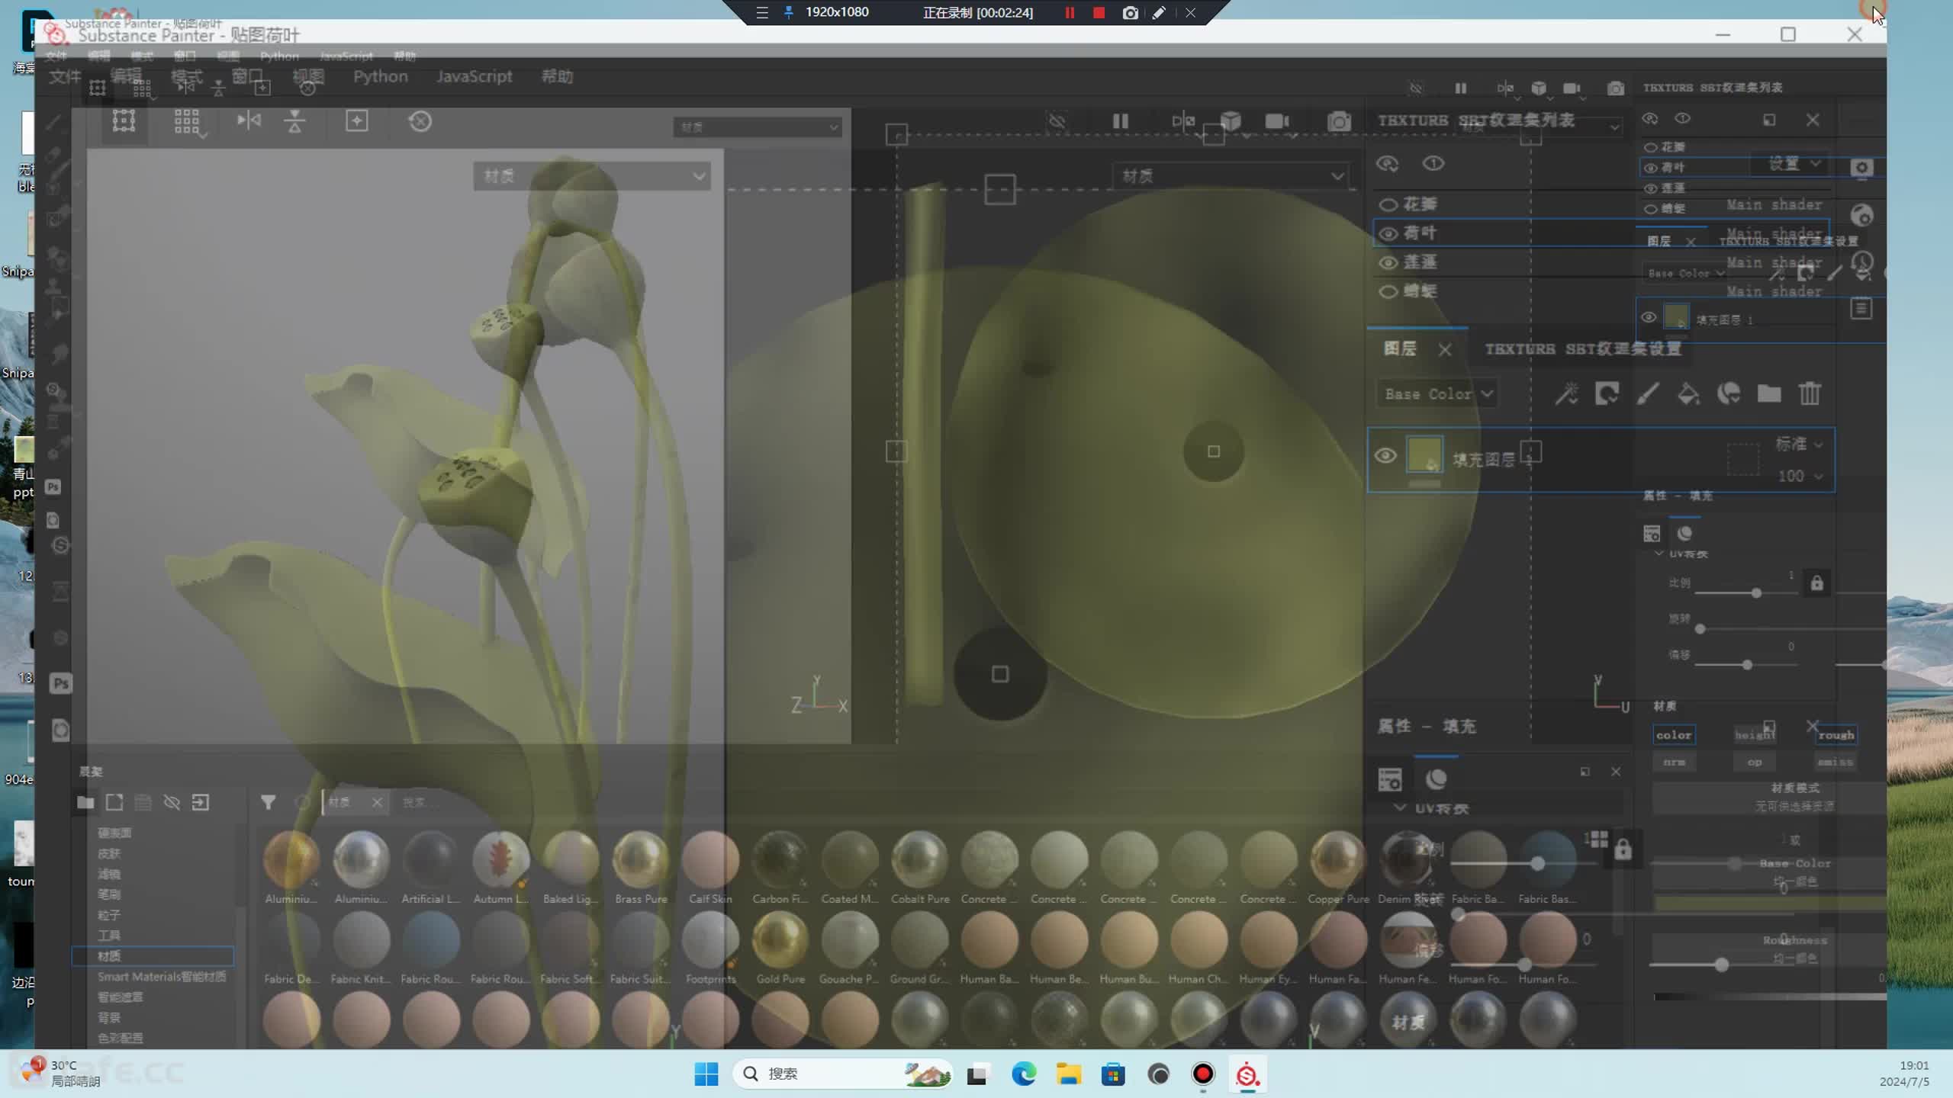Click the Windows taskbar search box
Screen dimensions: 1953x1098
843,1074
